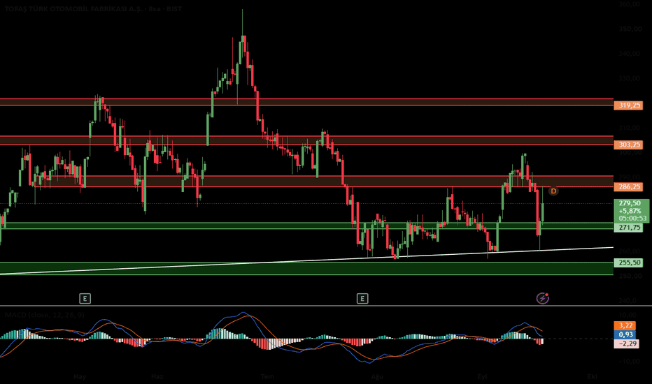This screenshot has height=384, width=652.
Task: Click the MACD histogram value −2,29 label
Action: (x=627, y=344)
